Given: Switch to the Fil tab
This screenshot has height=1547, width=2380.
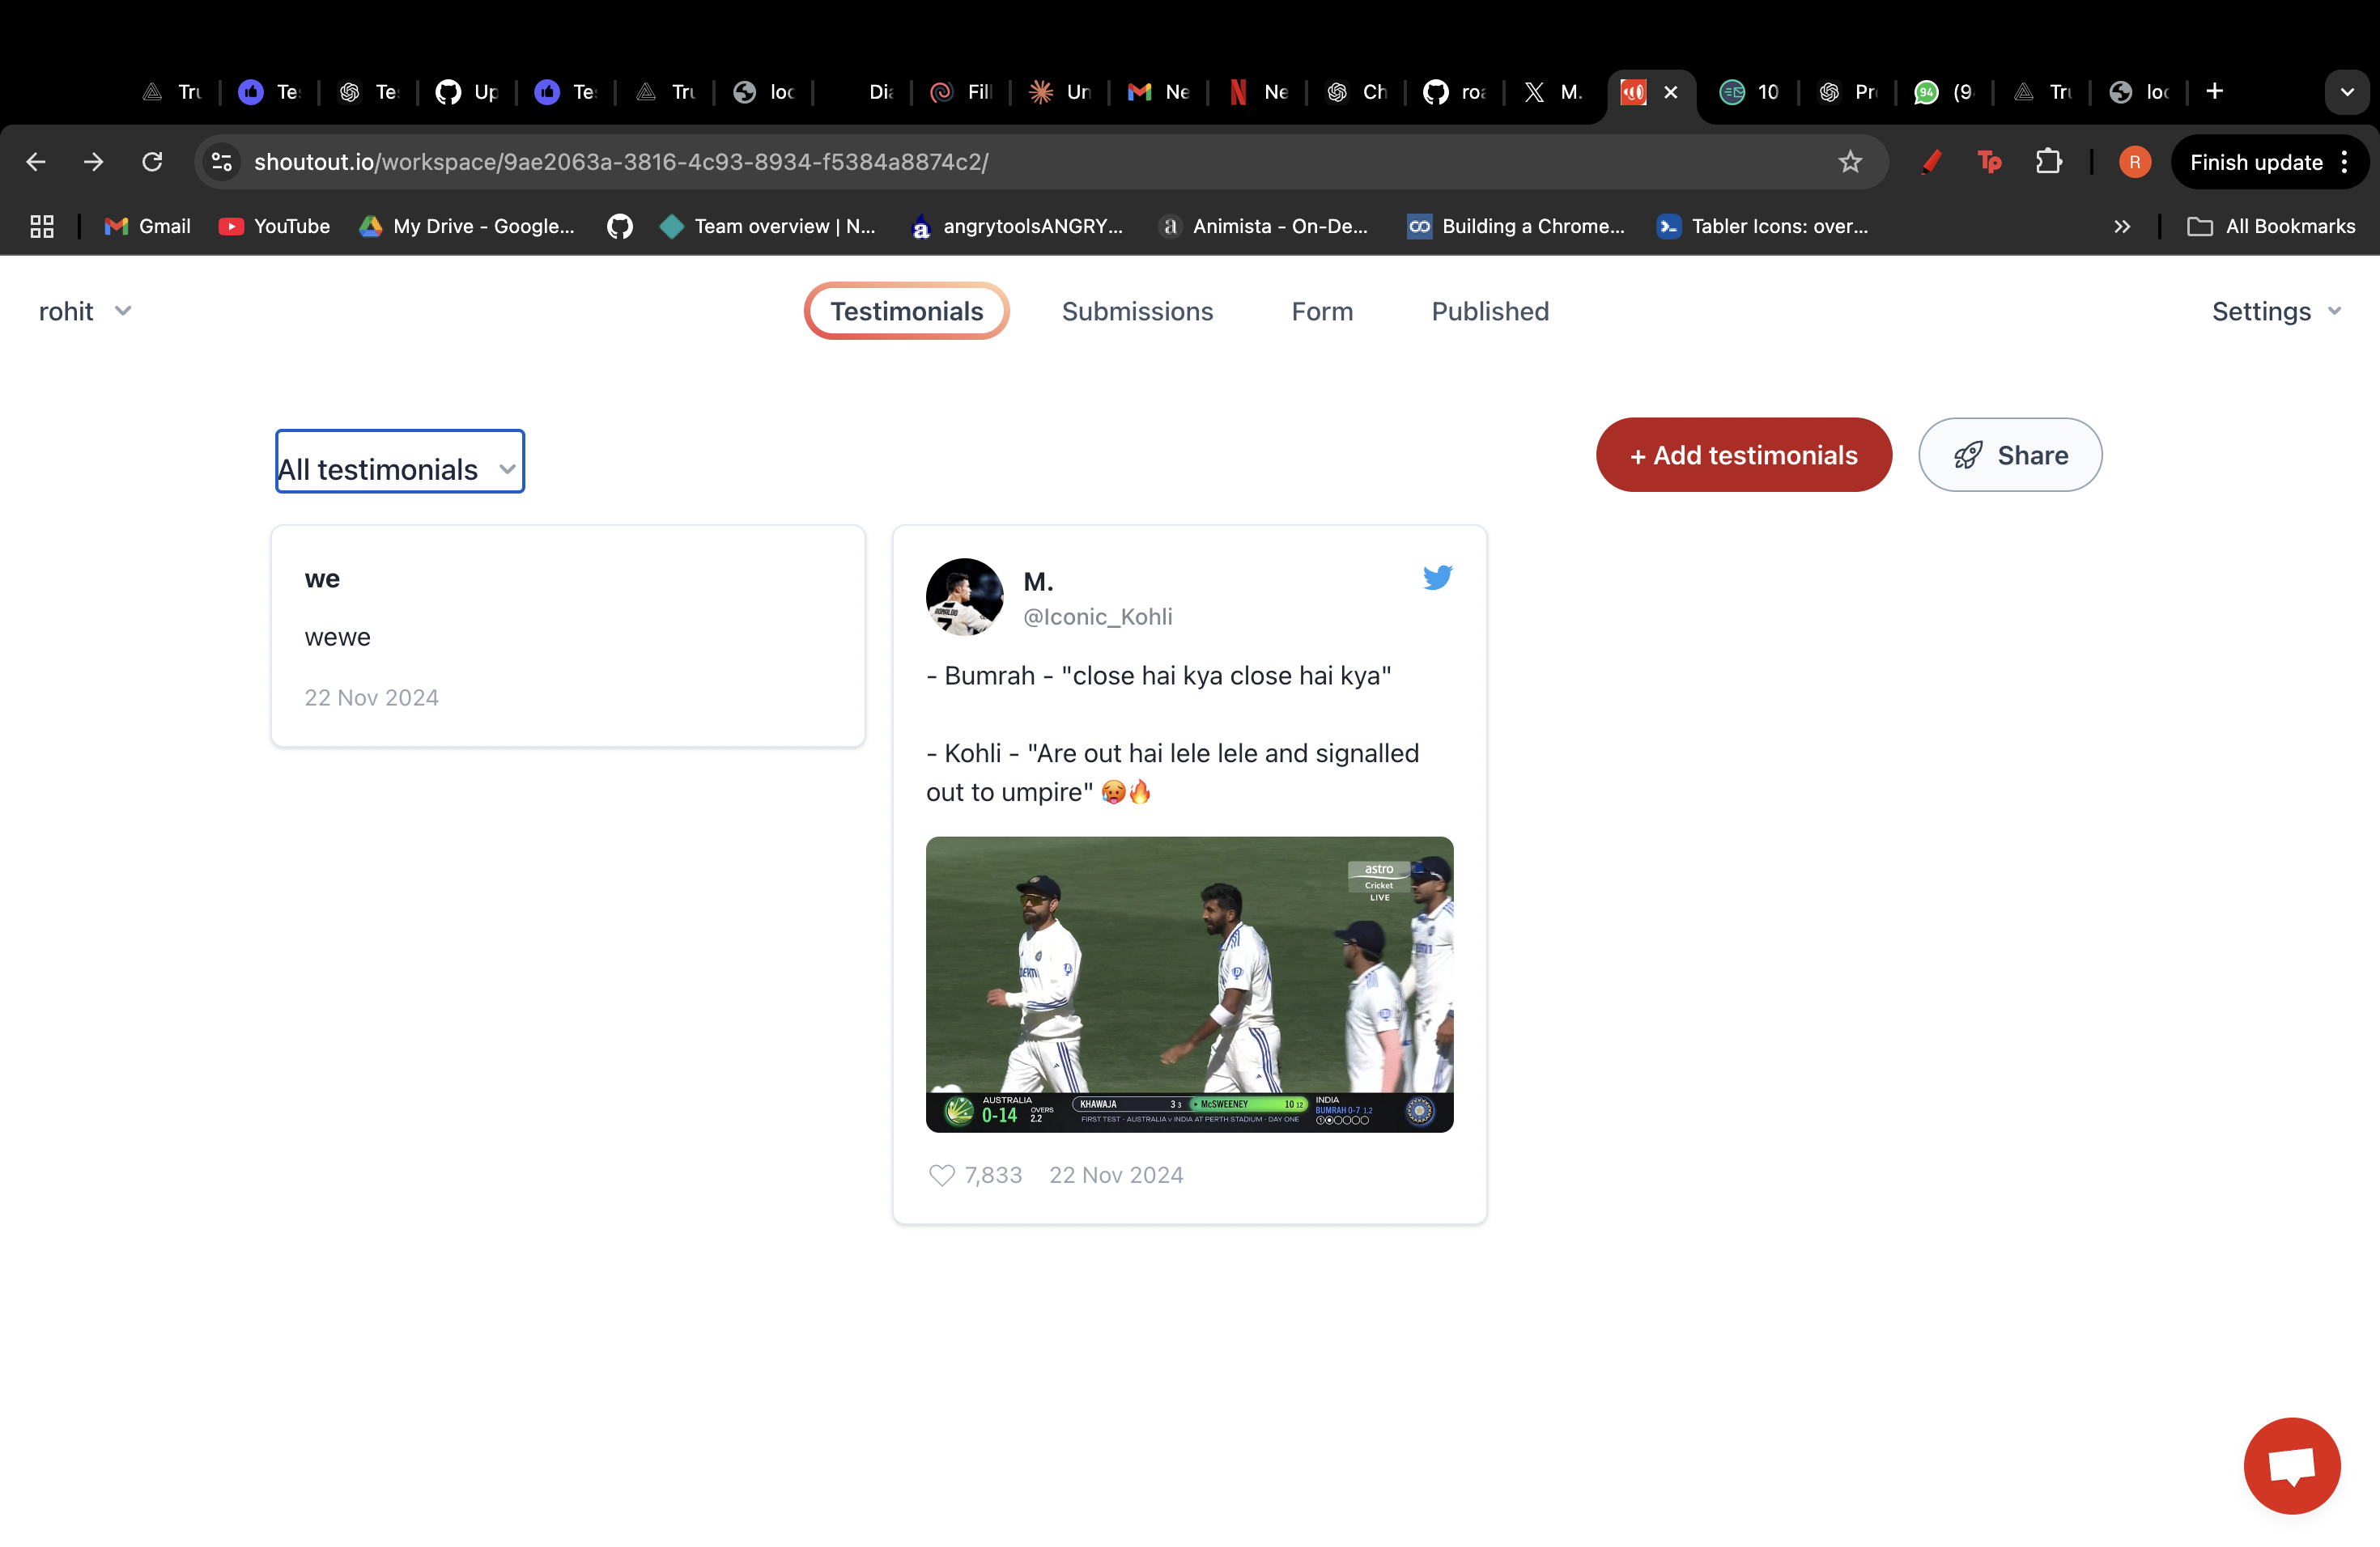Looking at the screenshot, I should 961,92.
